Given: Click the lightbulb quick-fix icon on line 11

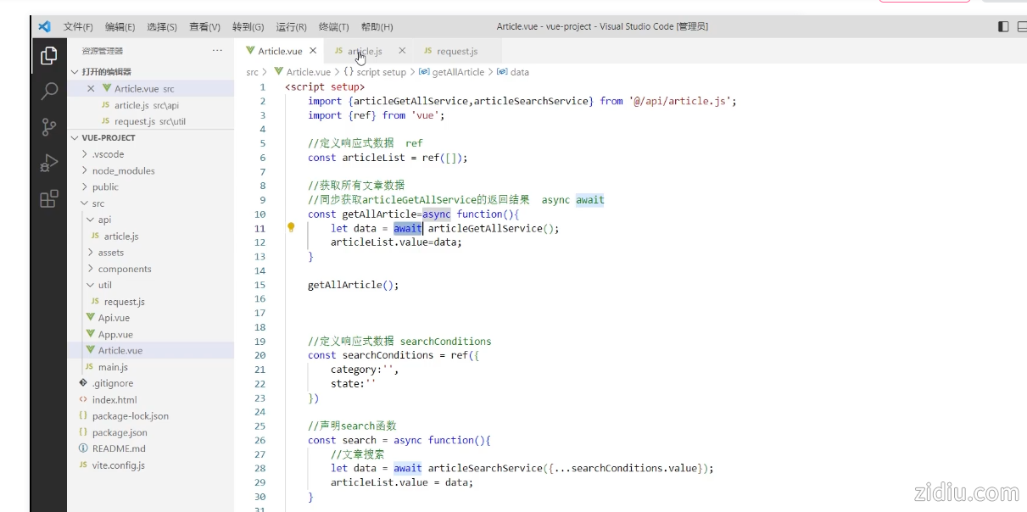Looking at the screenshot, I should tap(291, 228).
